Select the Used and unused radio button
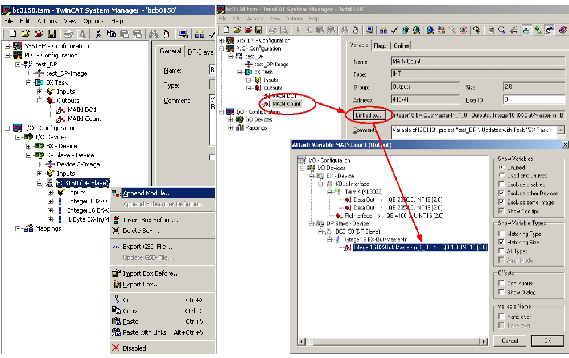 [501, 176]
